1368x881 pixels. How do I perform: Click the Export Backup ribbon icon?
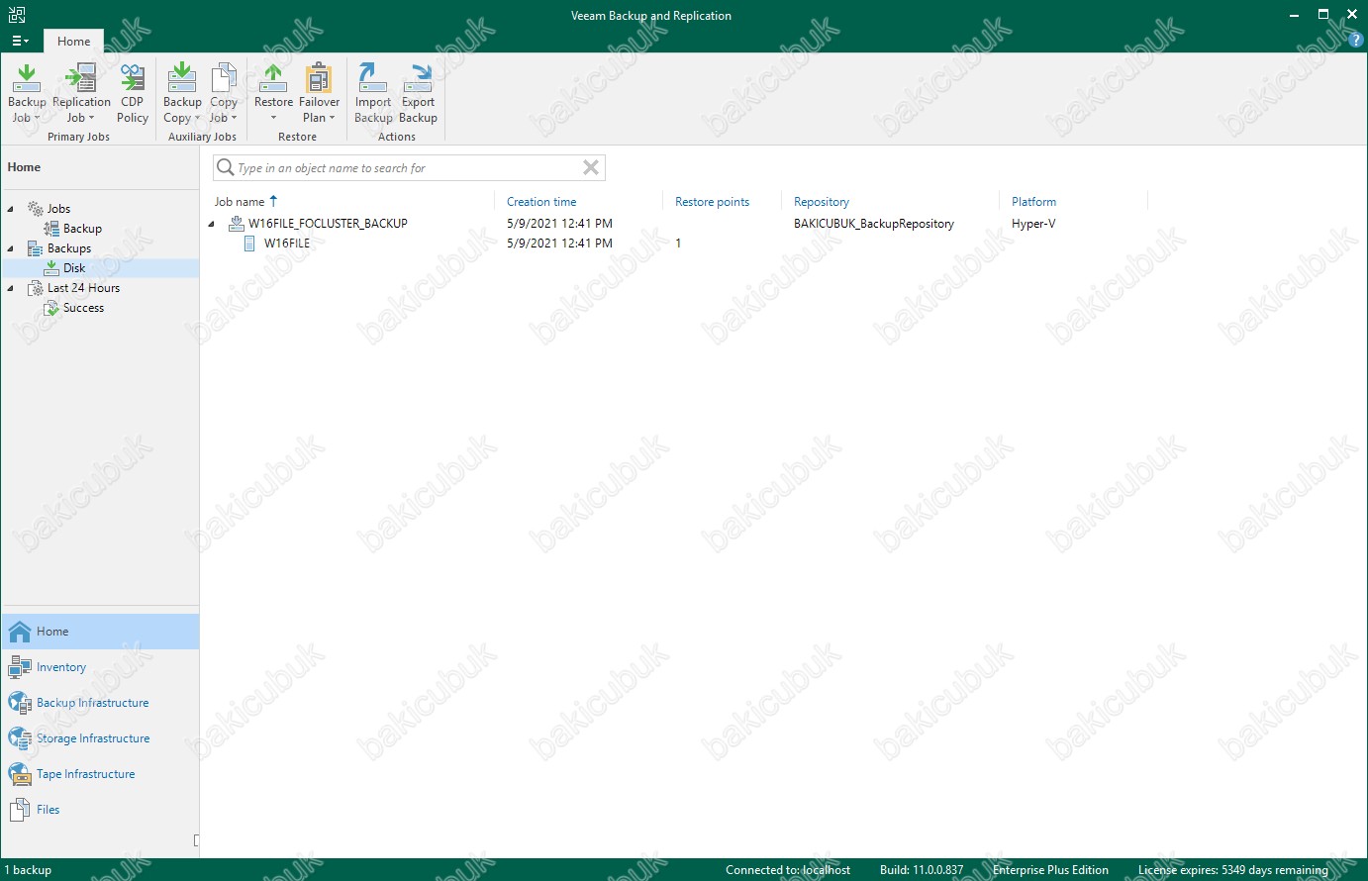(x=418, y=77)
